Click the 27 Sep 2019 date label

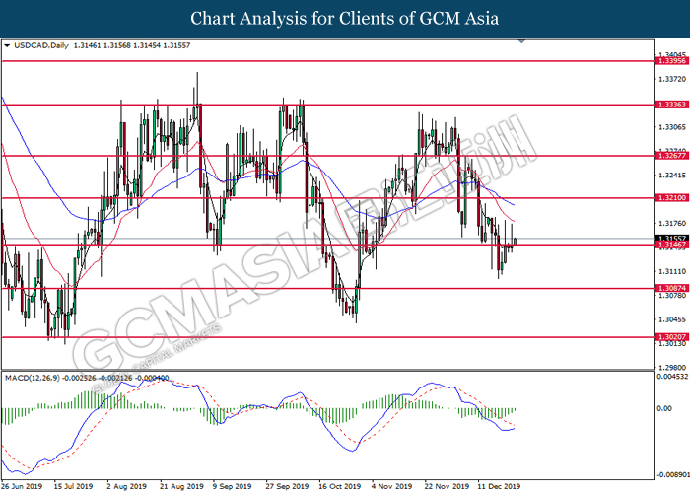point(288,486)
